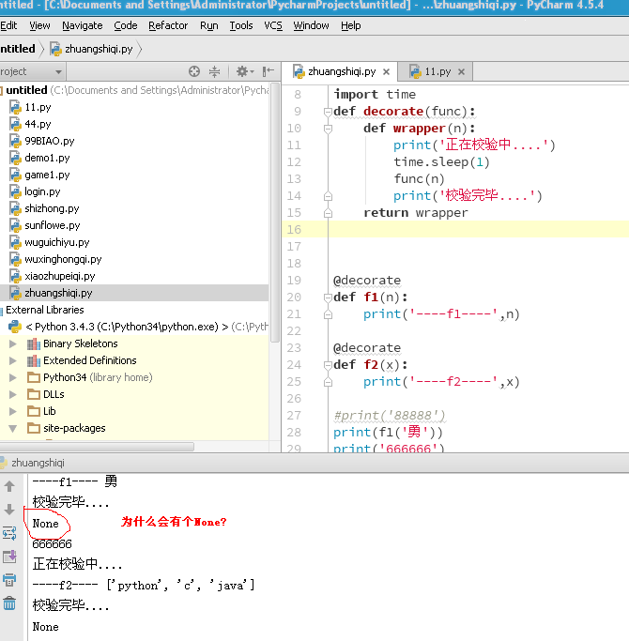Fold the f2 function at line 24

point(328,365)
